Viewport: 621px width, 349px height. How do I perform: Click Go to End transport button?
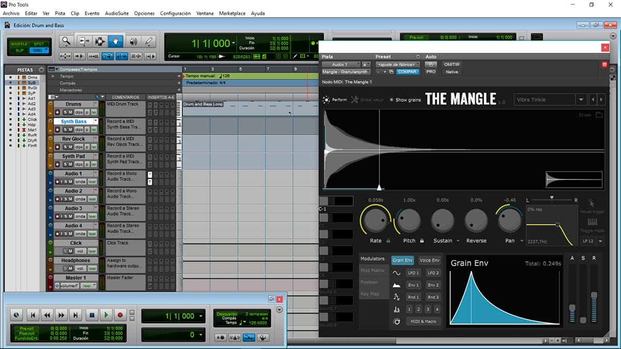click(76, 314)
